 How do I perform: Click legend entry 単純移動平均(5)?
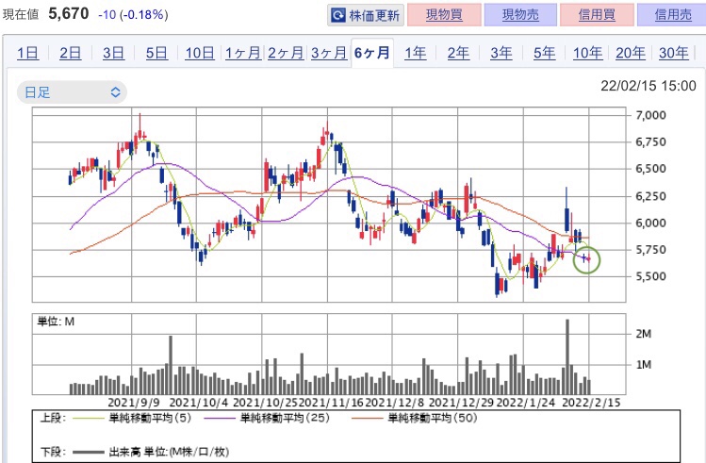[150, 419]
